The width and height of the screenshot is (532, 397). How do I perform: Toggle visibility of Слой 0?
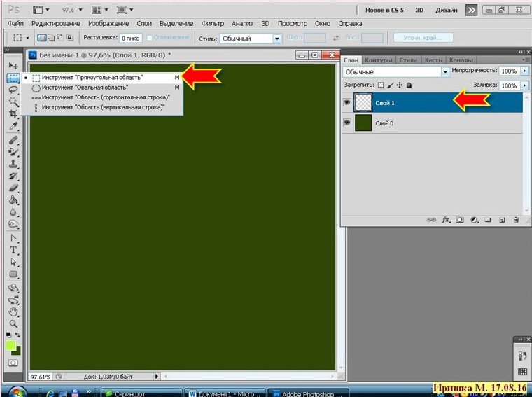(348, 123)
